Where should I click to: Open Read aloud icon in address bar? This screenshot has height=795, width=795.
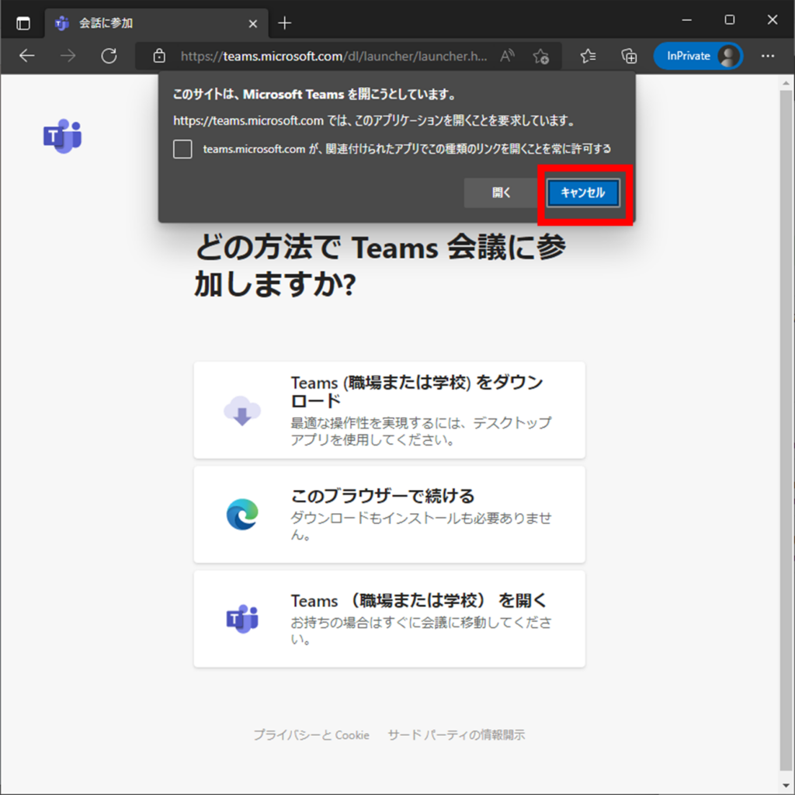507,56
